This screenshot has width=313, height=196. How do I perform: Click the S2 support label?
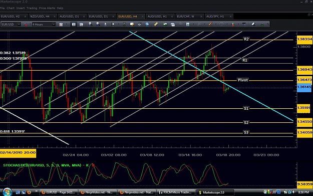pyautogui.click(x=246, y=122)
